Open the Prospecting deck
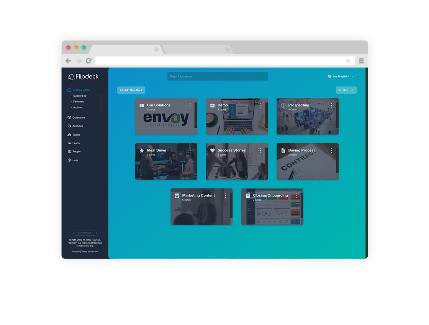 308,116
